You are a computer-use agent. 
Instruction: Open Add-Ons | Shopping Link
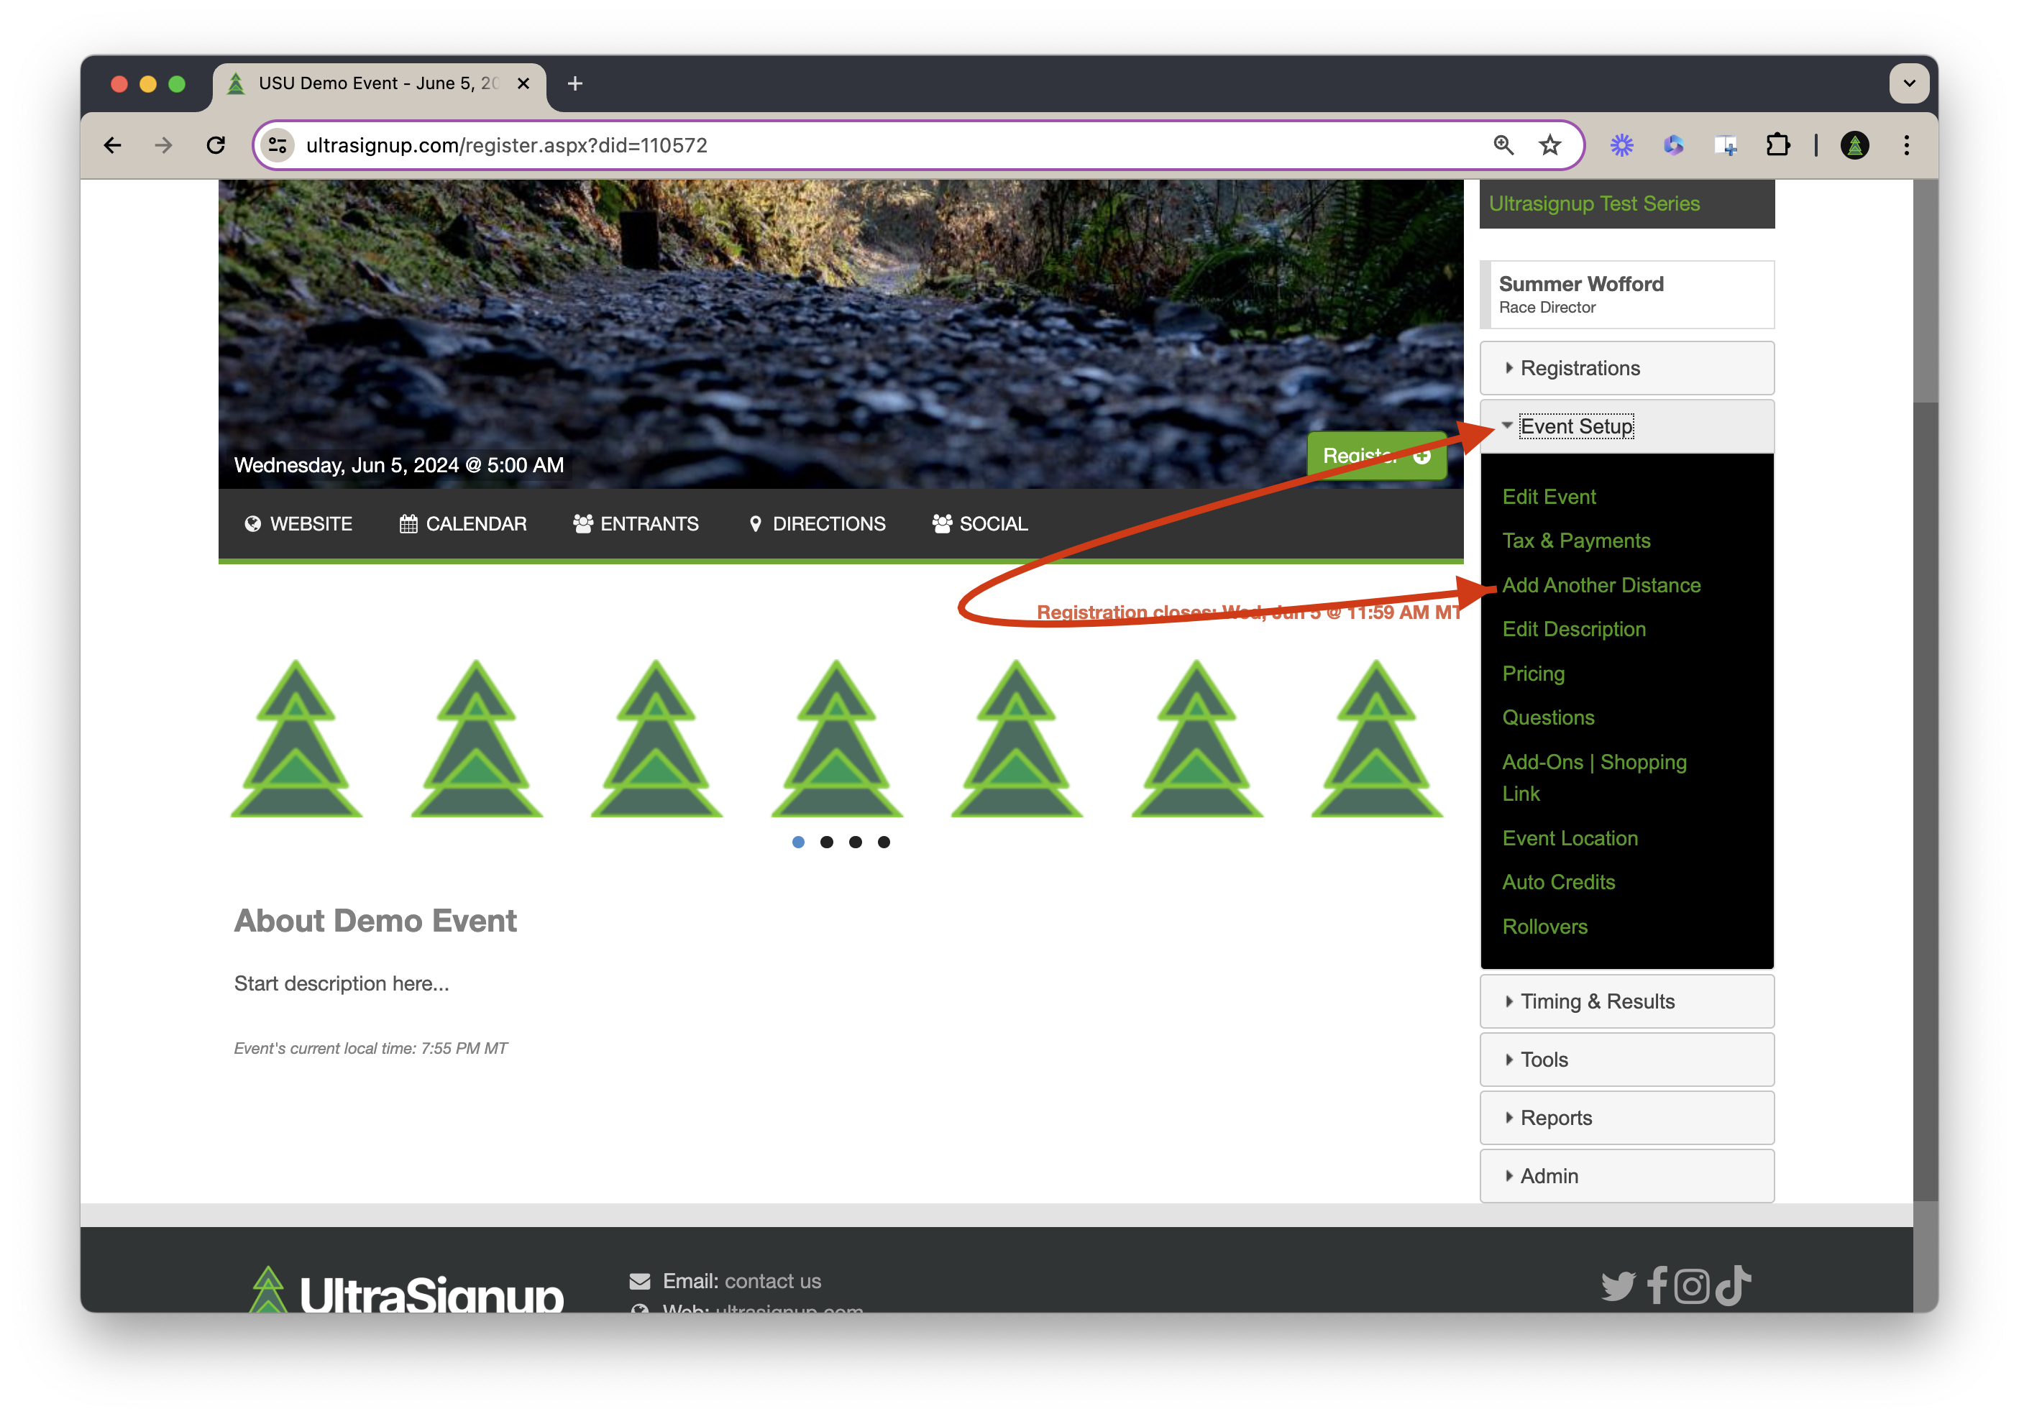click(1594, 777)
